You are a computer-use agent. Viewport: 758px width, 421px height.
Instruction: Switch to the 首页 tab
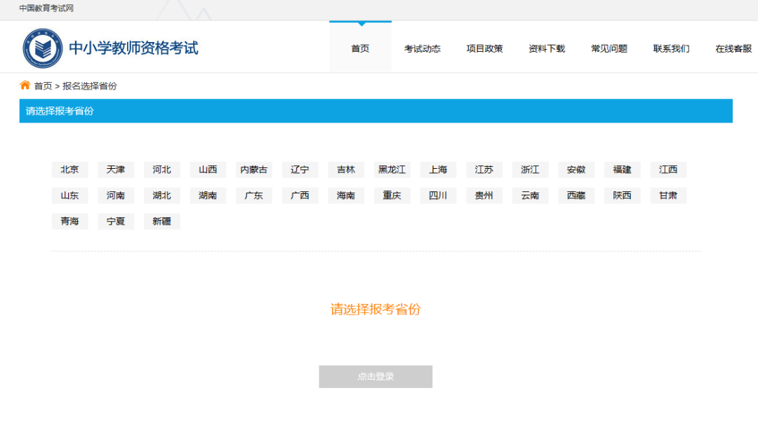[360, 48]
